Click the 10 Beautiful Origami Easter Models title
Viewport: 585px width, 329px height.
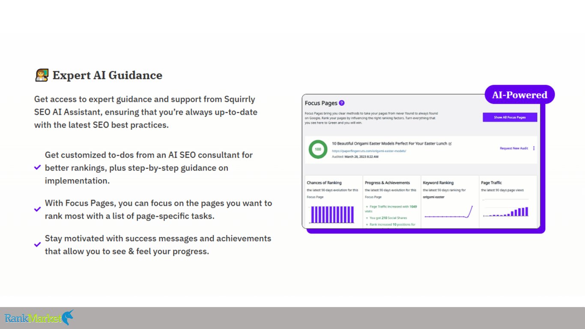pyautogui.click(x=389, y=144)
